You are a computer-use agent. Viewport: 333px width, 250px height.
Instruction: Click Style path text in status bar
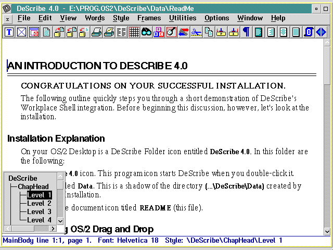tap(224, 241)
